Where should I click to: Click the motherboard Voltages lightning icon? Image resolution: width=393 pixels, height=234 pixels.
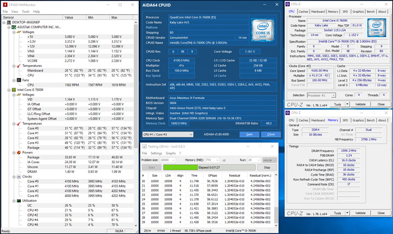click(x=19, y=32)
